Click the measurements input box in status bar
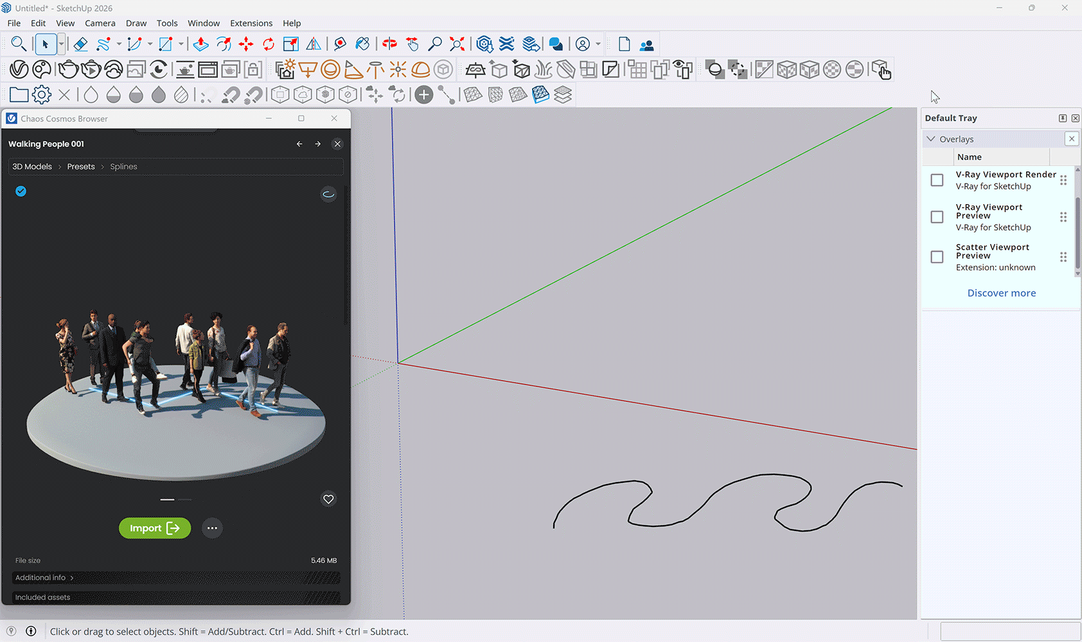The height and width of the screenshot is (642, 1082). [x=1011, y=631]
